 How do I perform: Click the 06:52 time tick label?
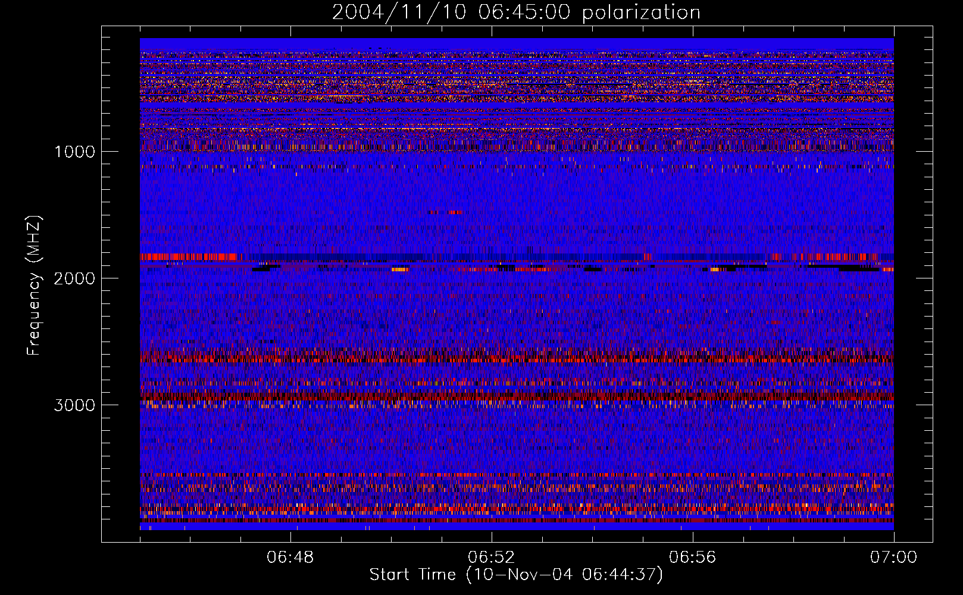pos(492,558)
